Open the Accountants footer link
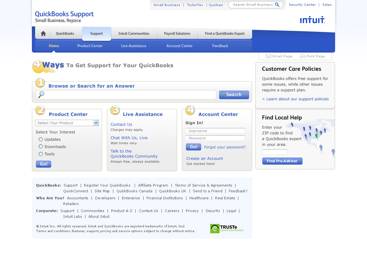 (78, 198)
